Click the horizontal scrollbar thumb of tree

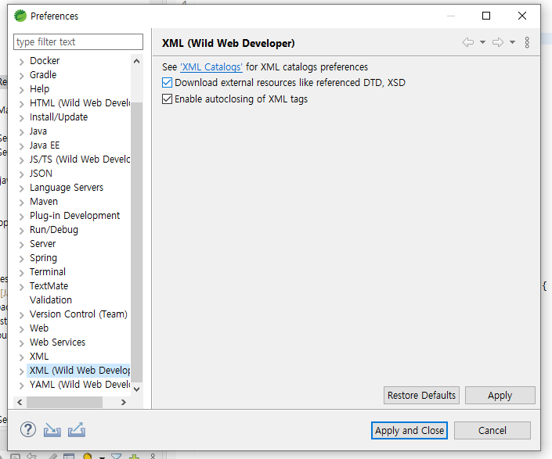pos(64,403)
